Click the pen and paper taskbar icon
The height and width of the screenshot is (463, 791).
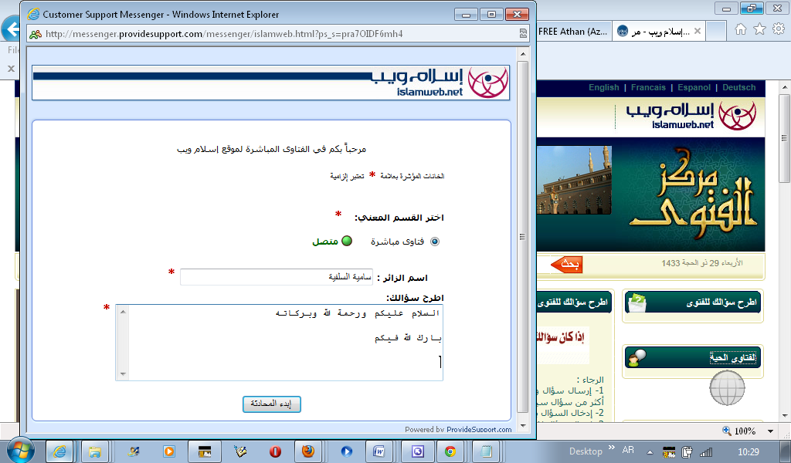[x=240, y=451]
